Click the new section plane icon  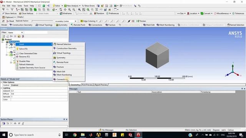tap(3, 123)
